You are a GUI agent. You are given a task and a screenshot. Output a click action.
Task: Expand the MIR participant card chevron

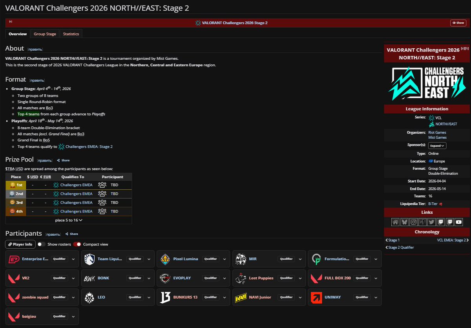click(300, 259)
